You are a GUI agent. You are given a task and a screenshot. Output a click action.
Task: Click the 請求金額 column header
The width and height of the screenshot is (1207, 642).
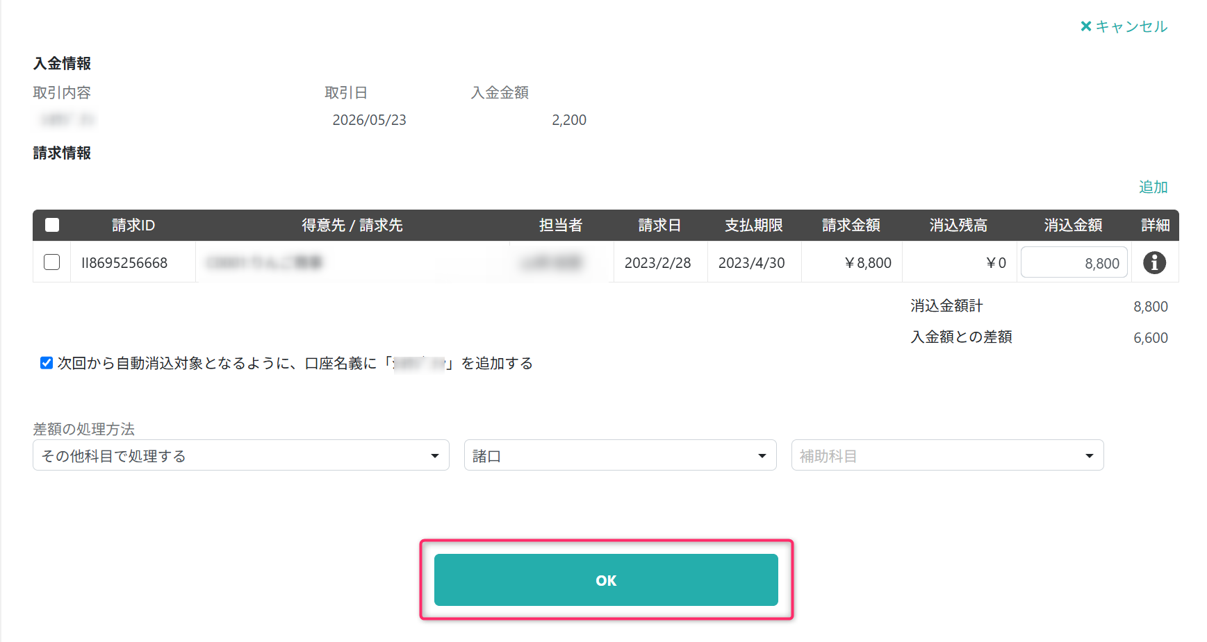point(851,225)
